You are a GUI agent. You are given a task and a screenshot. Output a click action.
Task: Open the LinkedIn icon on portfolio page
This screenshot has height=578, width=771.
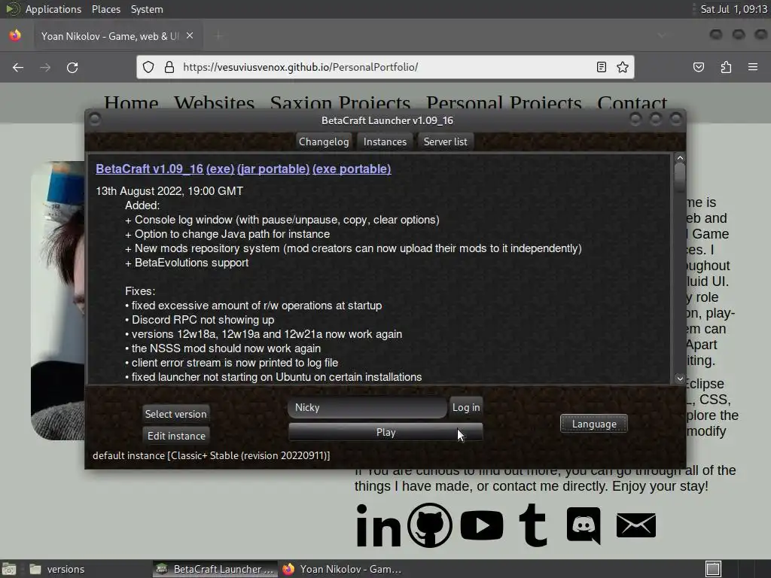pyautogui.click(x=378, y=525)
